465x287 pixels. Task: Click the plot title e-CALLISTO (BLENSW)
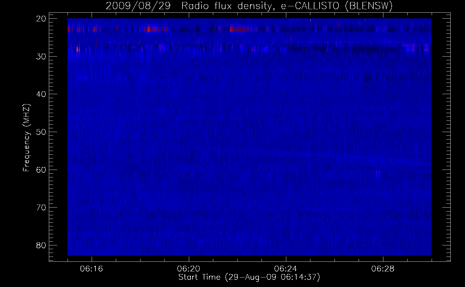(x=337, y=6)
